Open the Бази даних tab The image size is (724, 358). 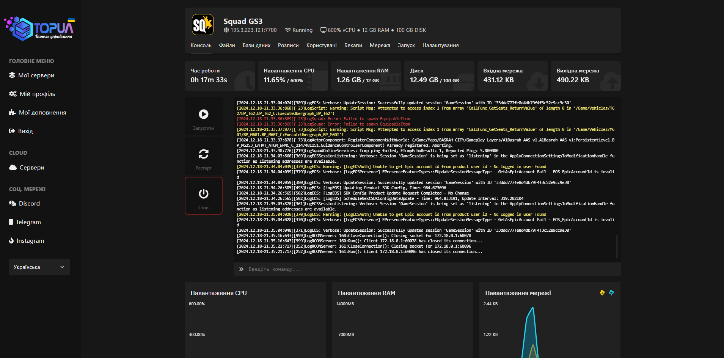click(x=256, y=46)
